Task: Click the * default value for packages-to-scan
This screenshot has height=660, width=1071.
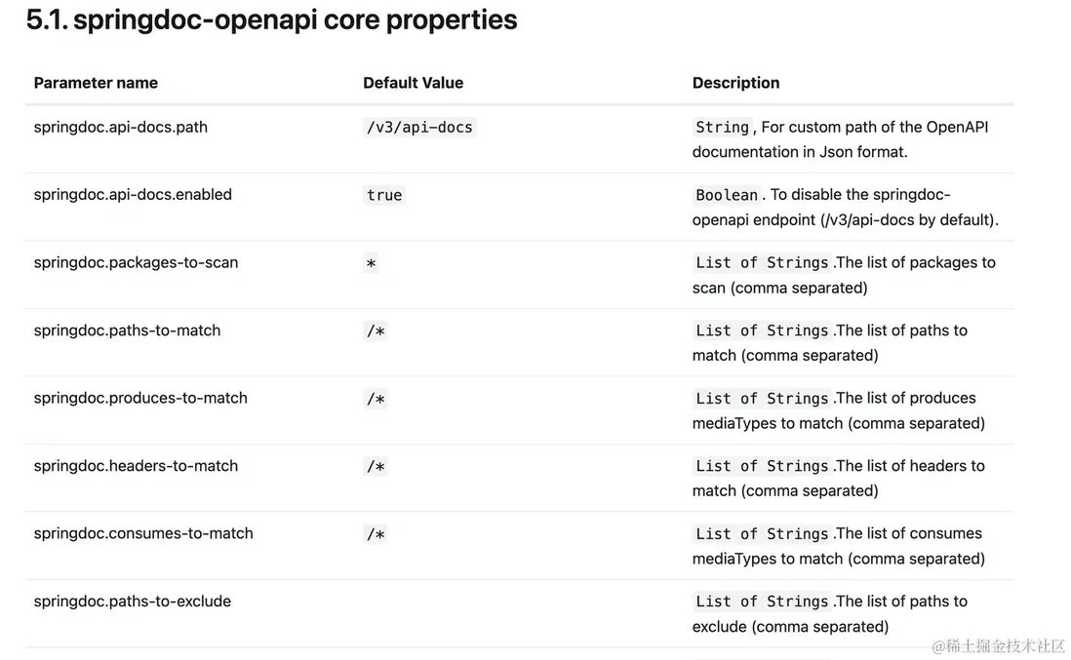Action: click(x=371, y=263)
